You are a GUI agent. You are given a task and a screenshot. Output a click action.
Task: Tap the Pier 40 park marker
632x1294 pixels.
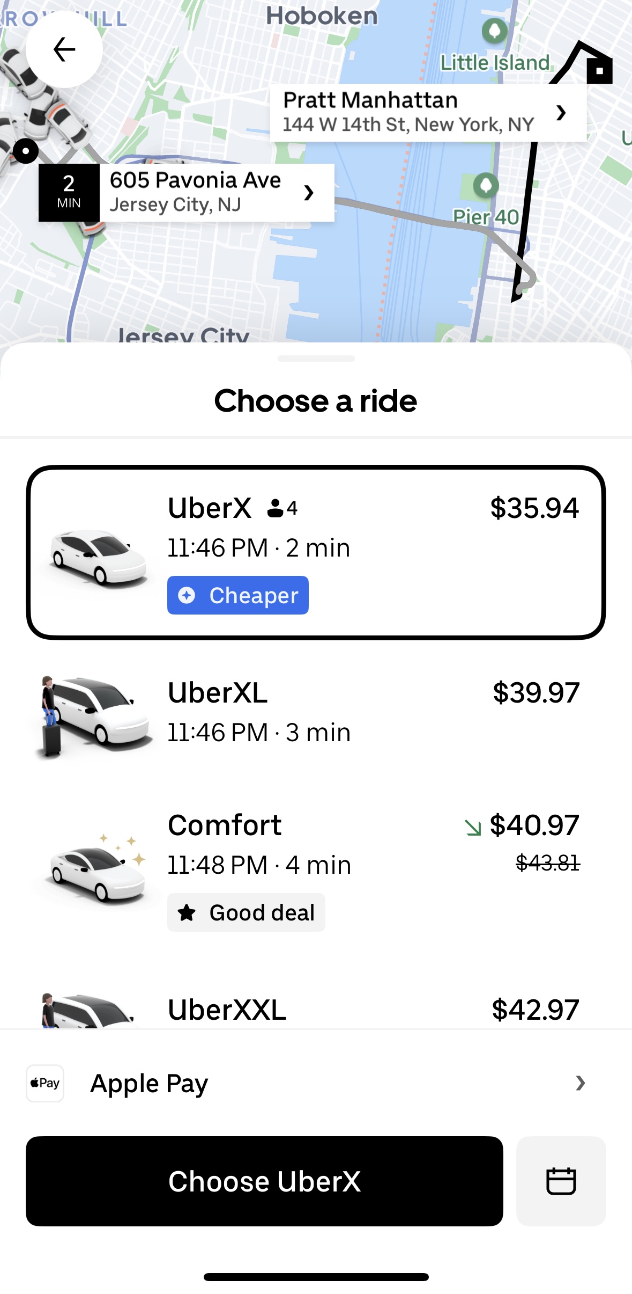pyautogui.click(x=486, y=186)
